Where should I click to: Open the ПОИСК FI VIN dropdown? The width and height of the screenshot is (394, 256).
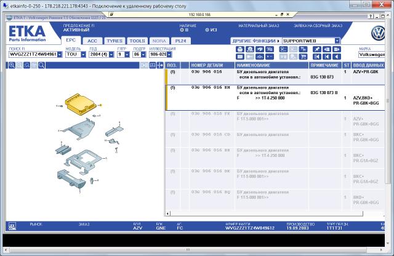tap(60, 55)
